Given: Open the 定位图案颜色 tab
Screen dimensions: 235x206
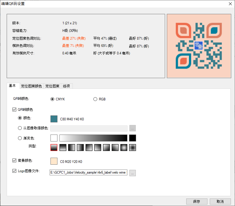Looking at the screenshot, I should tap(31, 86).
